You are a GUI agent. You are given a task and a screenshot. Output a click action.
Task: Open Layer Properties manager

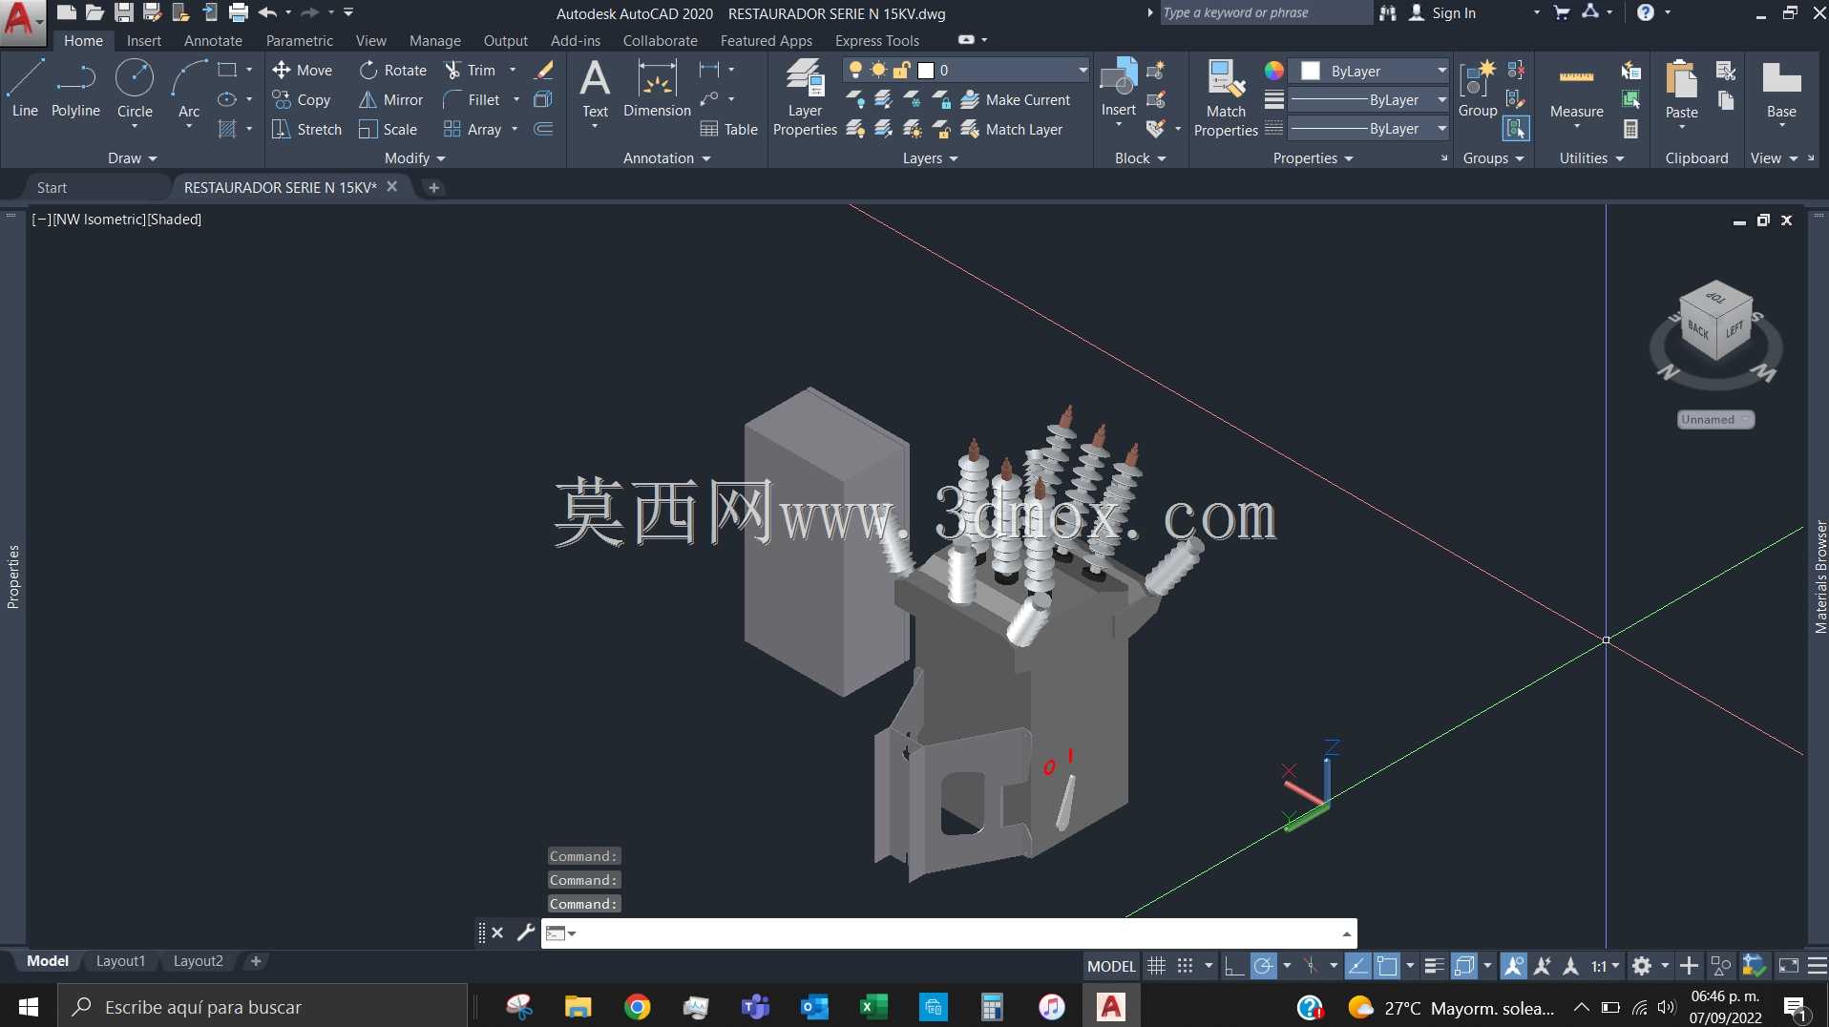click(805, 97)
